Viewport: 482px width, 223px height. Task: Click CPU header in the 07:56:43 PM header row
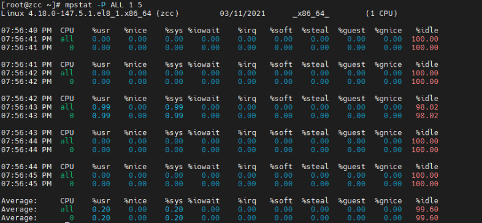[x=67, y=133]
